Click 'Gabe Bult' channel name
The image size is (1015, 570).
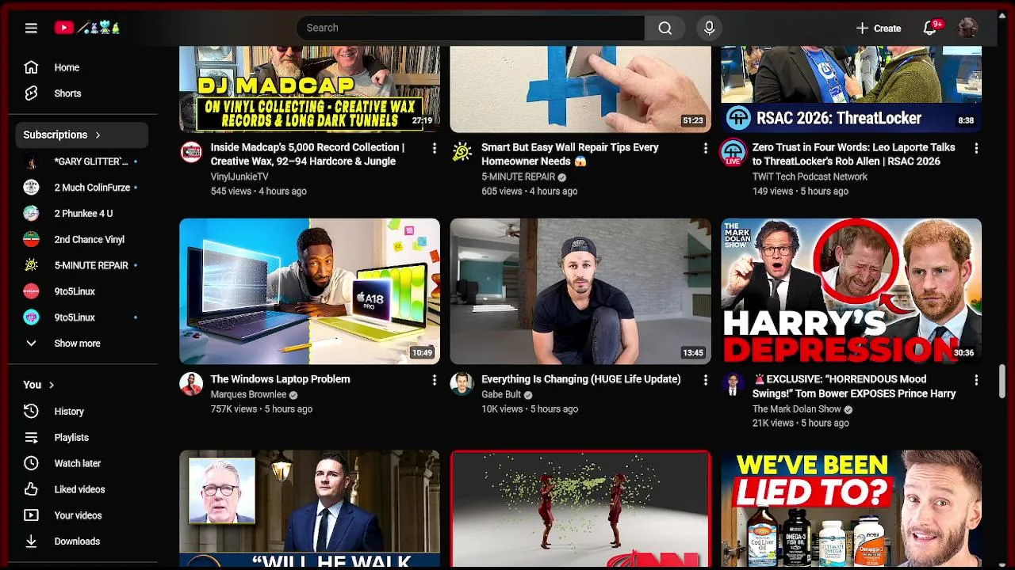(x=501, y=394)
